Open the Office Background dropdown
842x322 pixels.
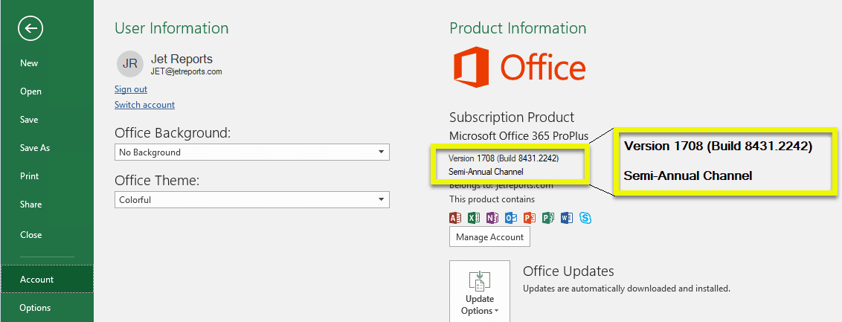tap(252, 152)
